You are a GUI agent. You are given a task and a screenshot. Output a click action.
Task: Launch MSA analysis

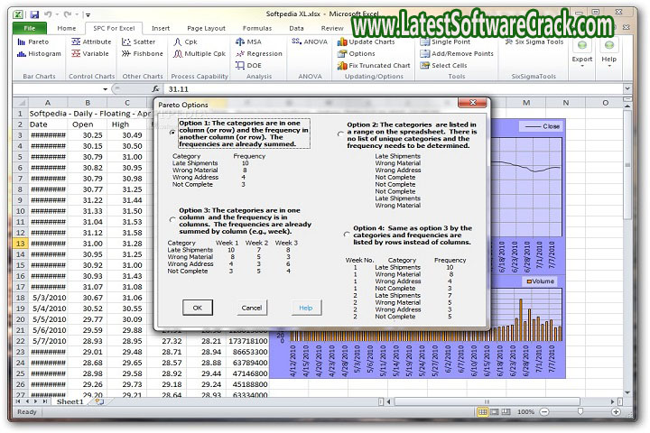248,41
